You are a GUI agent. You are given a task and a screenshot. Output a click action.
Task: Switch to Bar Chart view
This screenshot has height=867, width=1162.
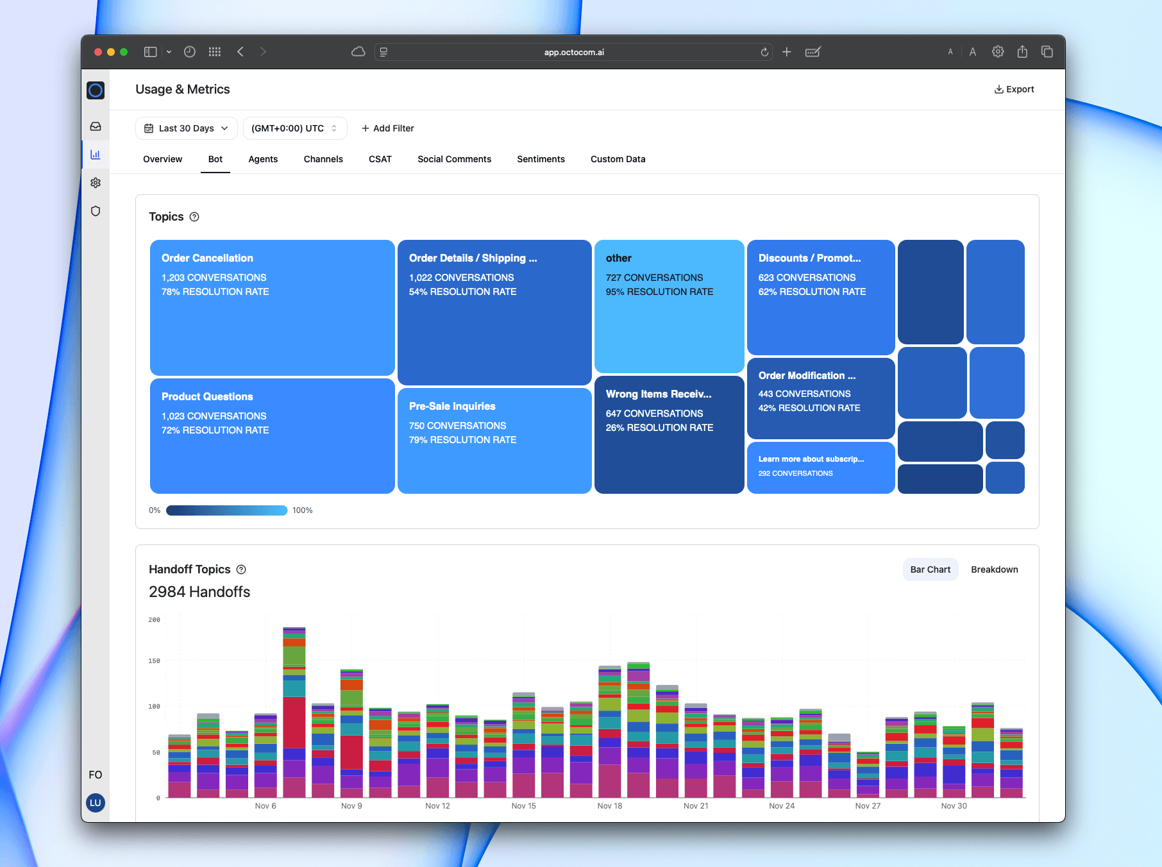tap(930, 569)
